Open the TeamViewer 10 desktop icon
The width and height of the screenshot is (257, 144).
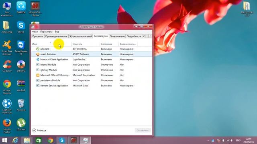(21, 48)
